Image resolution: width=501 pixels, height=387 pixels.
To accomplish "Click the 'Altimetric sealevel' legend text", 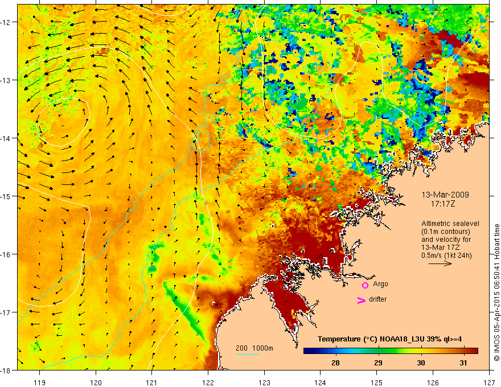I will (x=450, y=224).
